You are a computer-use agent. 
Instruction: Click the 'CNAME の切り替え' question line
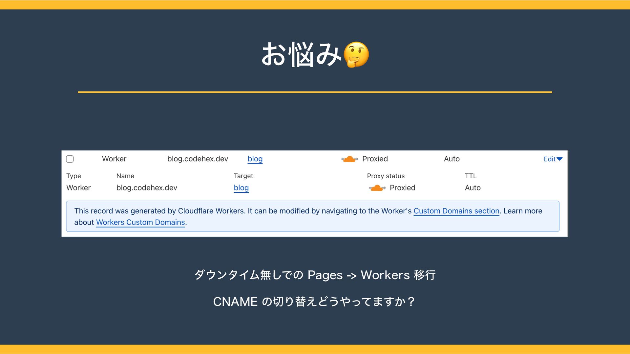point(315,302)
